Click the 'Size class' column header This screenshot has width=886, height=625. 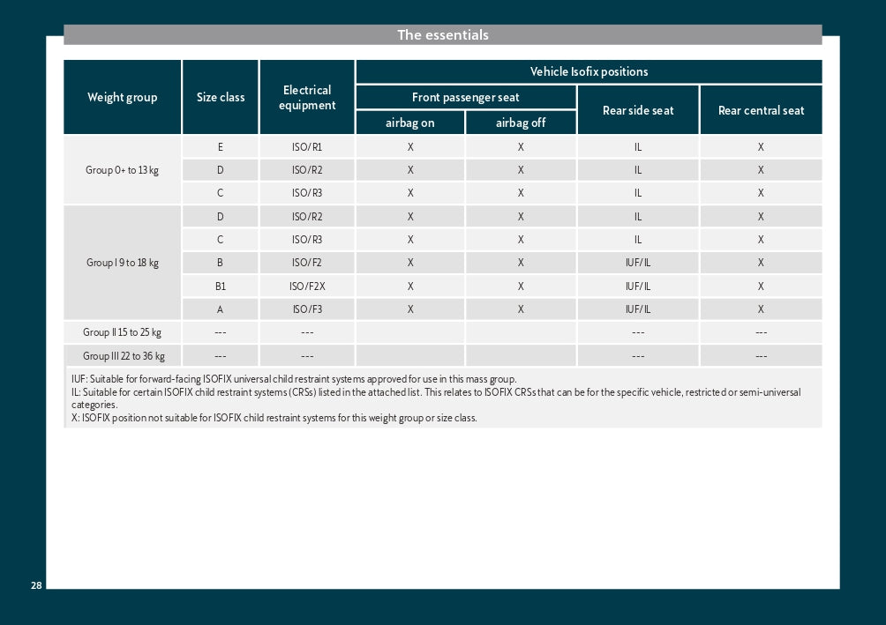coord(221,97)
